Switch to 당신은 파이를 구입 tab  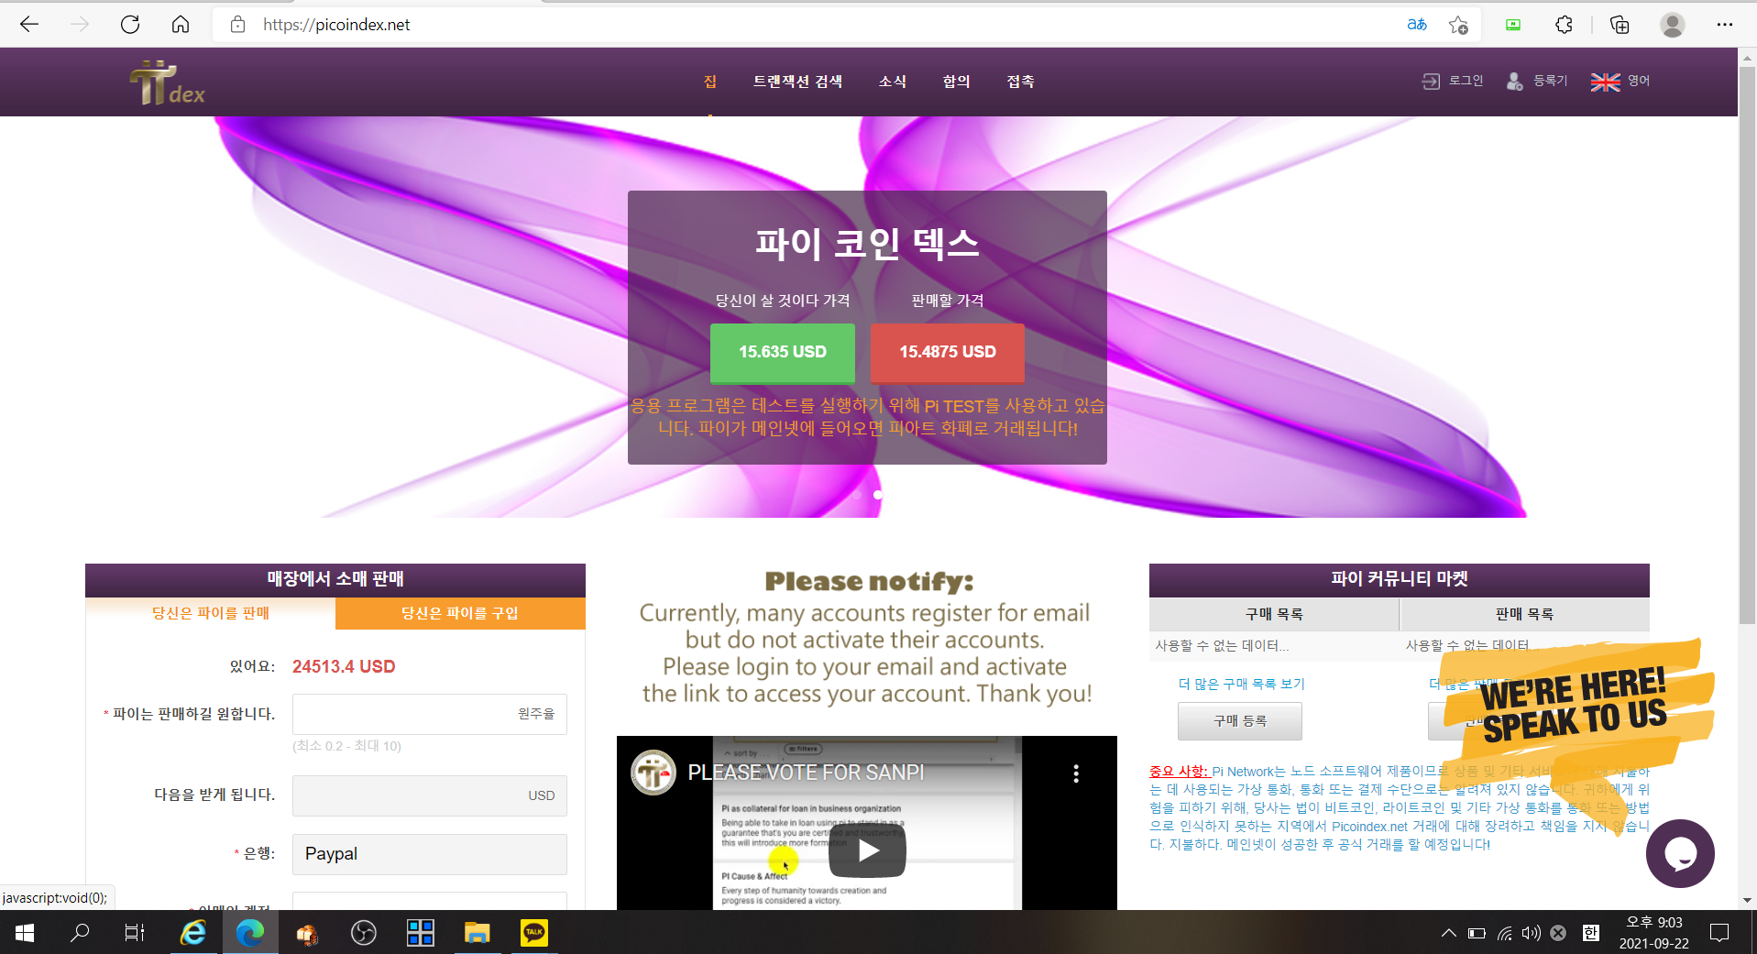coord(460,613)
